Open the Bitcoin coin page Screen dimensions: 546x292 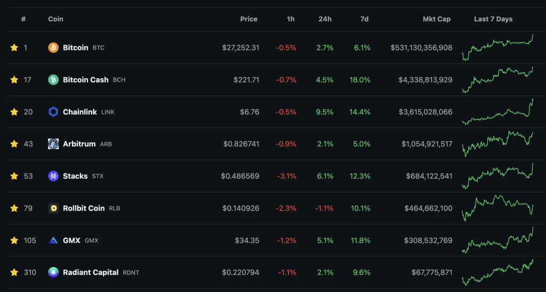tap(76, 47)
